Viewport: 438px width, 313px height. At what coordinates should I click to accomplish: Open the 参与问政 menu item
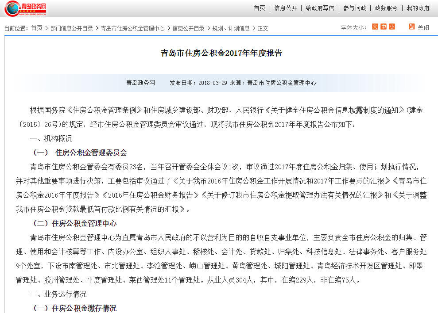pyautogui.click(x=354, y=8)
